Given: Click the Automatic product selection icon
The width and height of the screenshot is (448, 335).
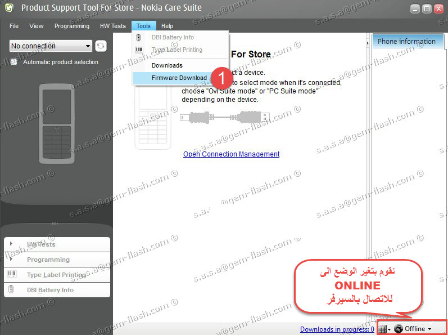Looking at the screenshot, I should point(13,62).
